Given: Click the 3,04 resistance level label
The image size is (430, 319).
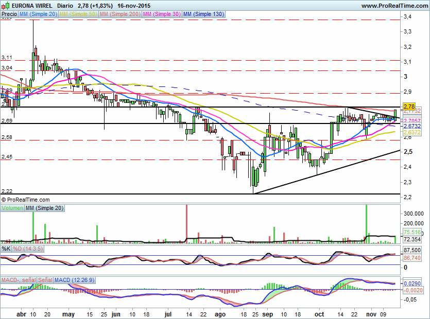Looking at the screenshot, I should (7, 68).
